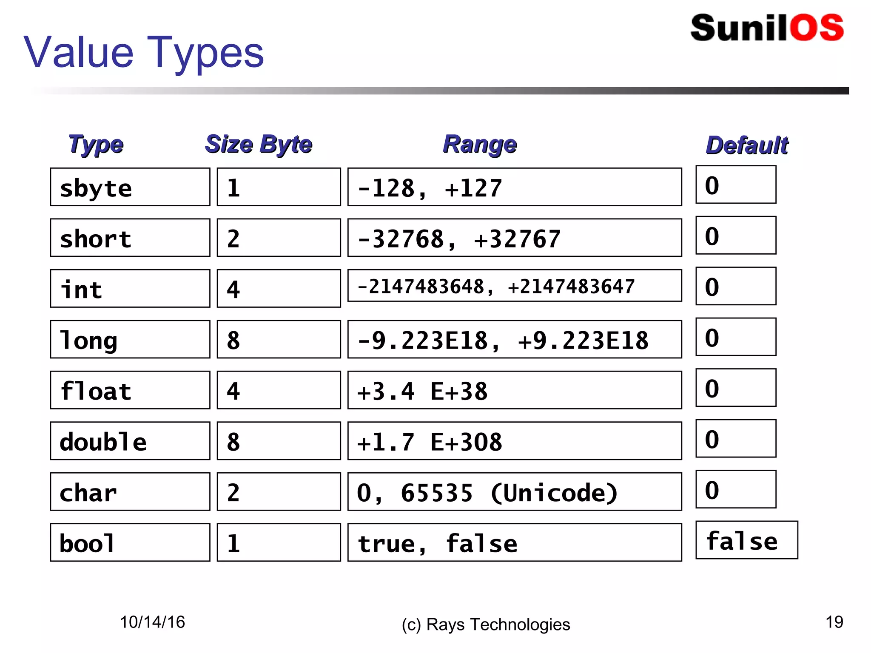
Task: Click the Value Types title
Action: tap(144, 52)
